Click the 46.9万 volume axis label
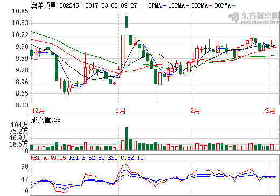The image size is (280, 196). pyautogui.click(x=19, y=138)
